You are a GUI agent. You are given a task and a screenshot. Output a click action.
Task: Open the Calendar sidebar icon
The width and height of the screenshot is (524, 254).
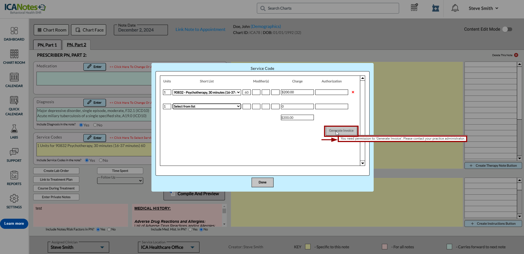pos(14,80)
